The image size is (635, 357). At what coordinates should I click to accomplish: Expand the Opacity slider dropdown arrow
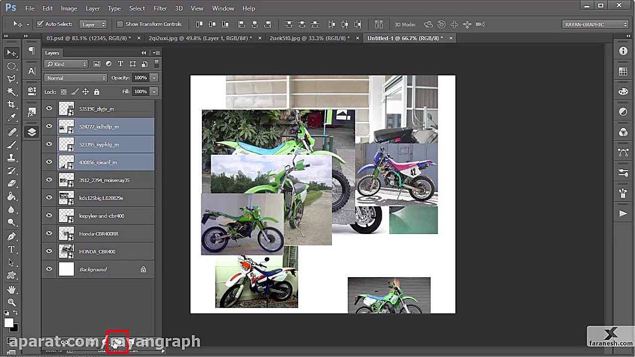pos(154,78)
